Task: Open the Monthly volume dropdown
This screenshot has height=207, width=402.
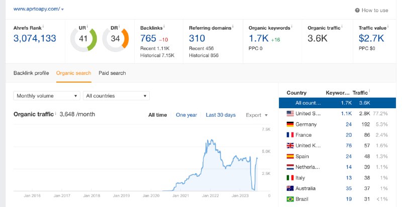Action: coord(47,96)
